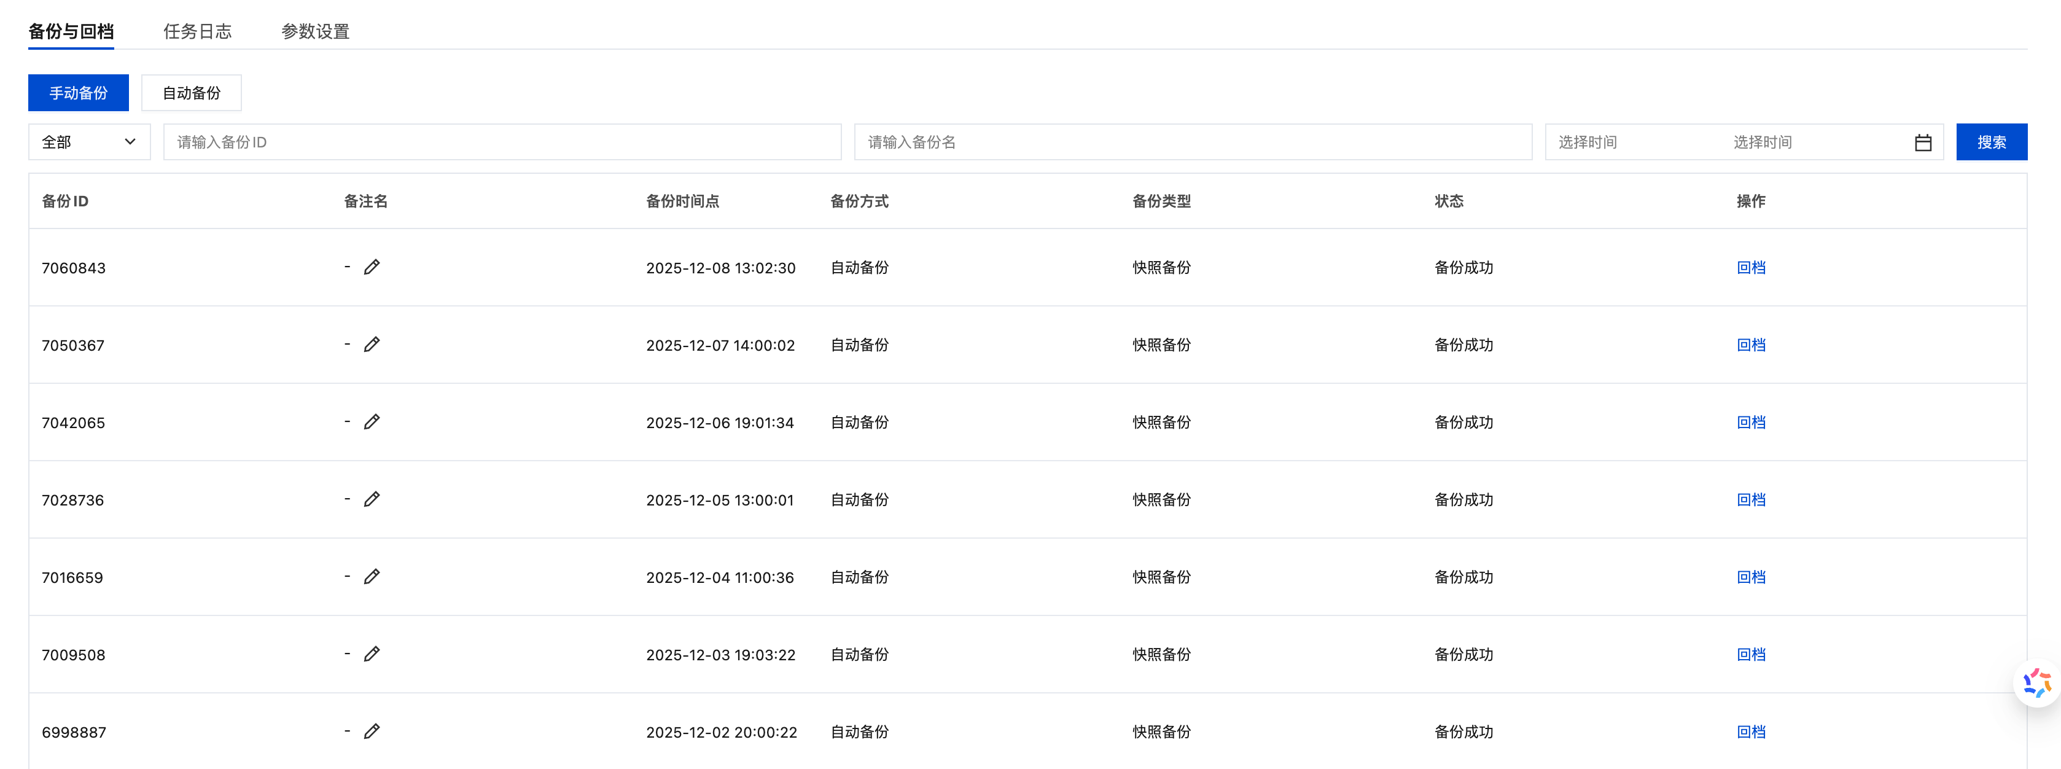The height and width of the screenshot is (769, 2061).
Task: Edit the remark name for backup 7060843
Action: click(371, 267)
